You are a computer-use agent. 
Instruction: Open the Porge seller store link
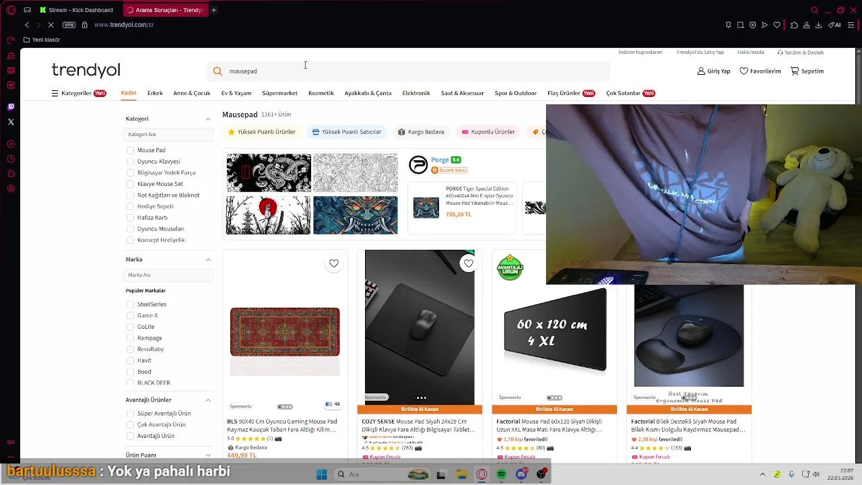pyautogui.click(x=440, y=160)
